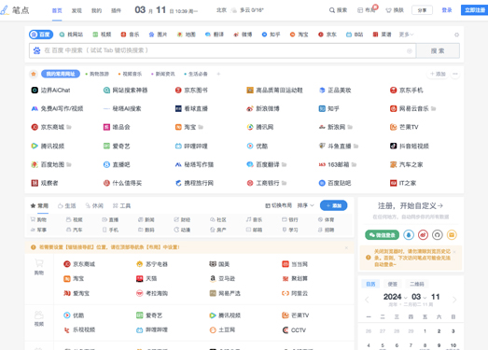488x350 pixels.
Task: Switch to the 我的 nav tab
Action: pyautogui.click(x=96, y=10)
